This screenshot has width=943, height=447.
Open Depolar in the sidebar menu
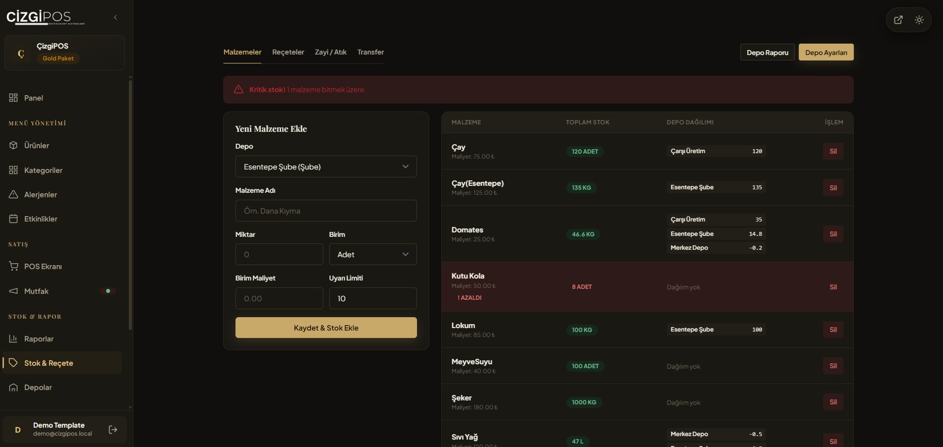point(62,387)
